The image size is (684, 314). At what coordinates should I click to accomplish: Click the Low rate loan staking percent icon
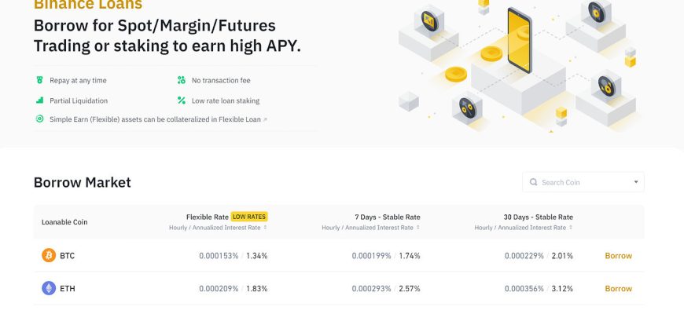pos(182,100)
